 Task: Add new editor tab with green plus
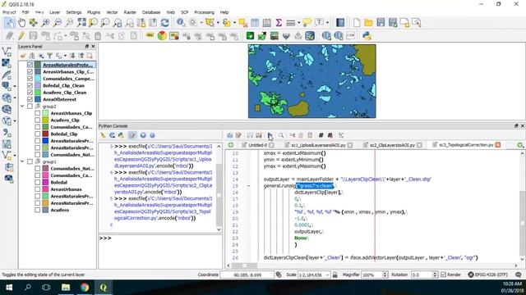click(231, 145)
